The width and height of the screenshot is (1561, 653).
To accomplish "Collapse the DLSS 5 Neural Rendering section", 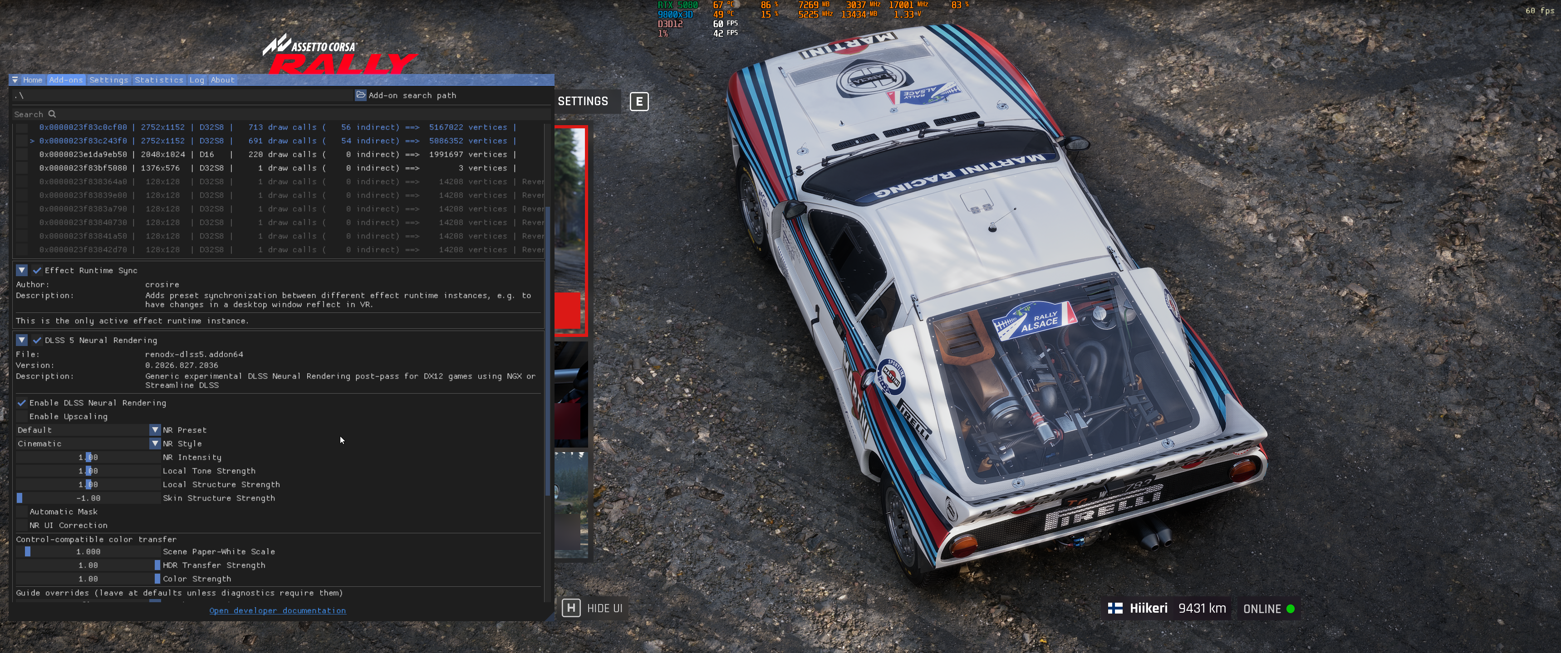I will point(22,341).
